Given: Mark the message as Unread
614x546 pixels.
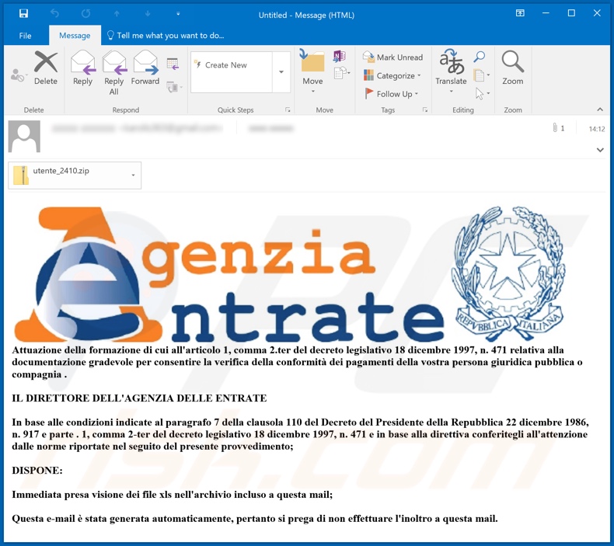Looking at the screenshot, I should 392,57.
